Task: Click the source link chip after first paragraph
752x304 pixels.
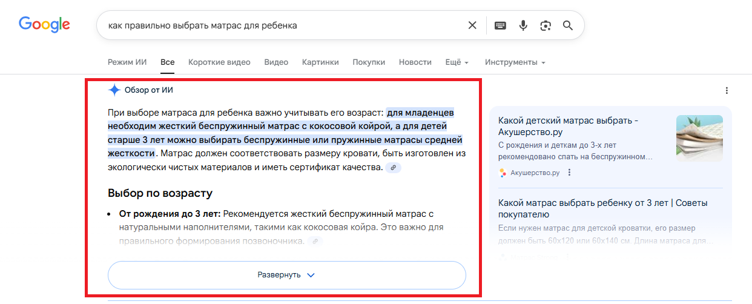Action: point(394,167)
